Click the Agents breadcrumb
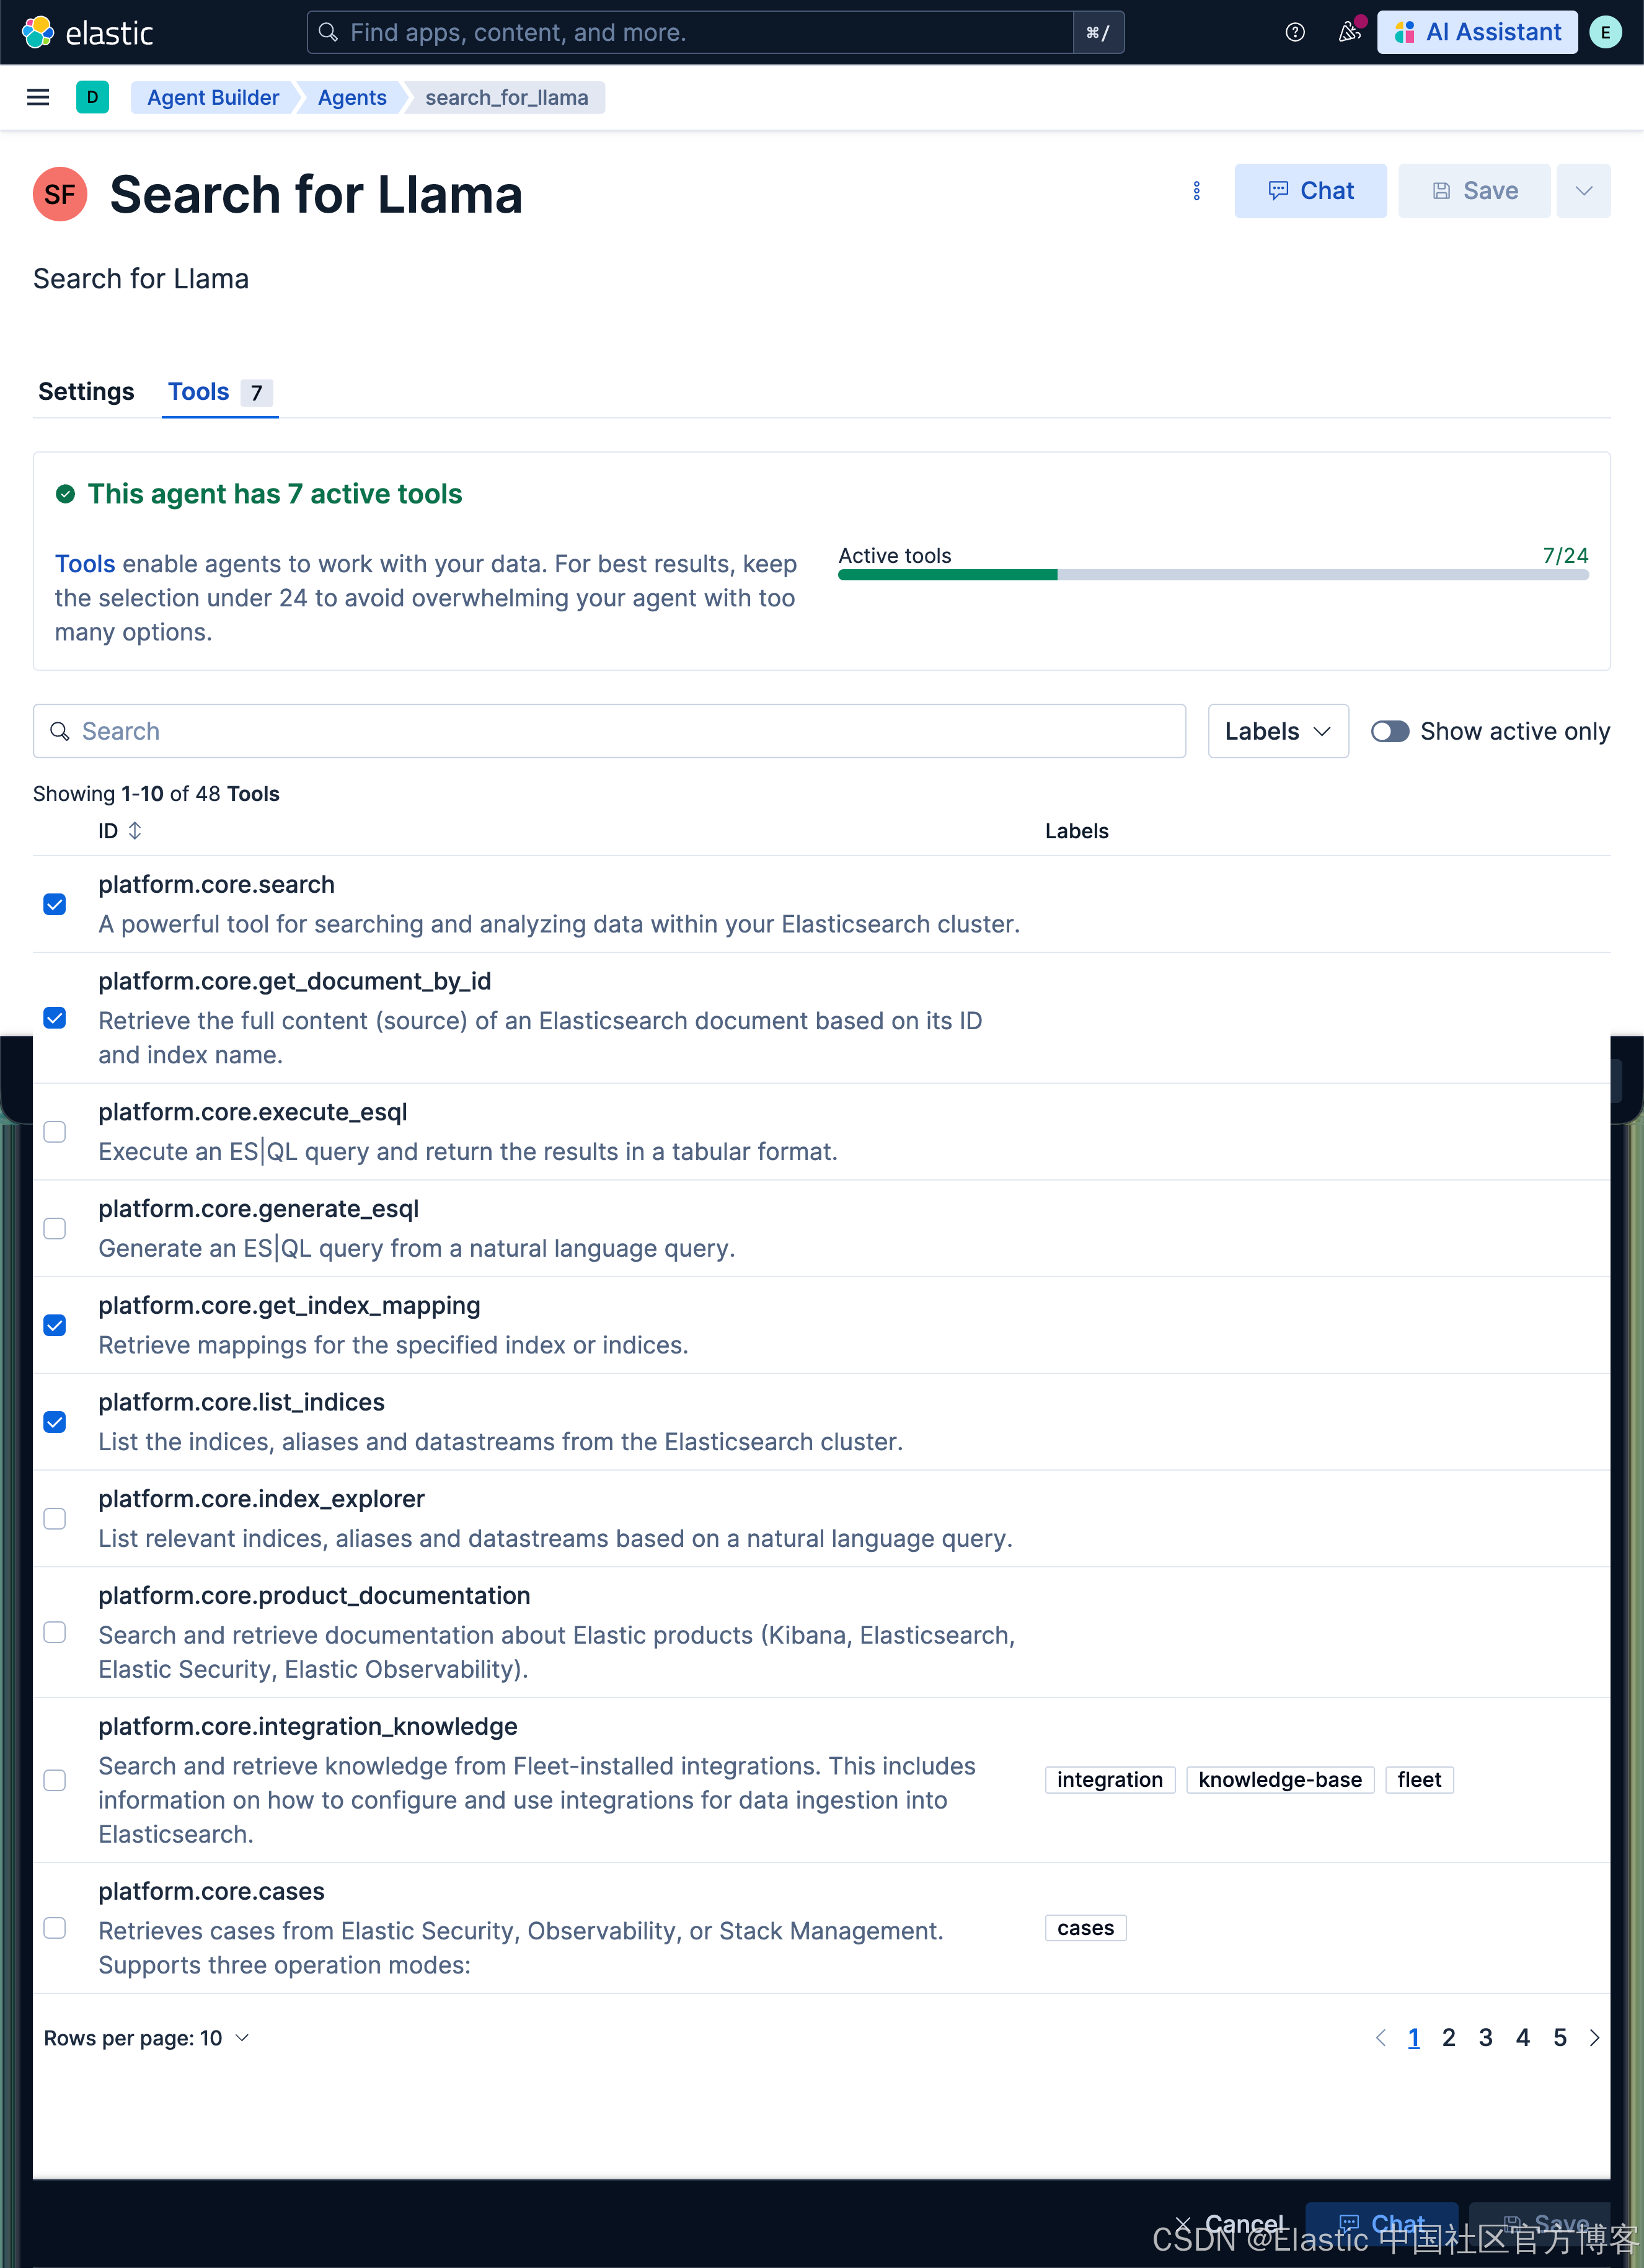 tap(352, 97)
